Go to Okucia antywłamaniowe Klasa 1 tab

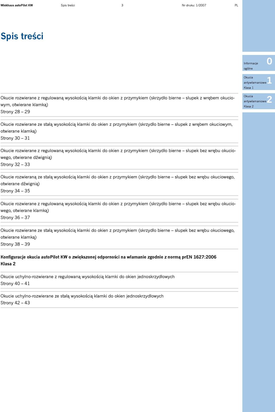(259, 82)
